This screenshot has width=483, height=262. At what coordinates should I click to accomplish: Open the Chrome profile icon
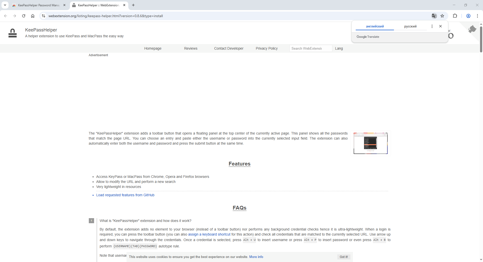point(468,16)
